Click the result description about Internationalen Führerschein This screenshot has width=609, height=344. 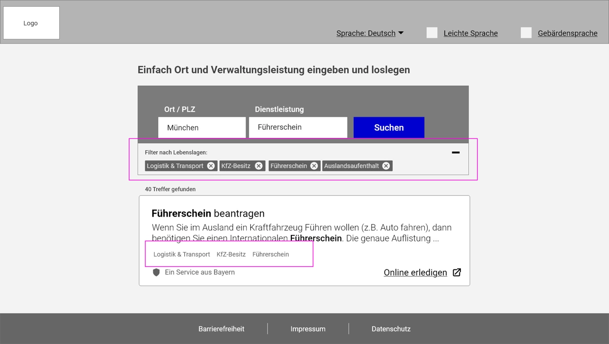(301, 233)
